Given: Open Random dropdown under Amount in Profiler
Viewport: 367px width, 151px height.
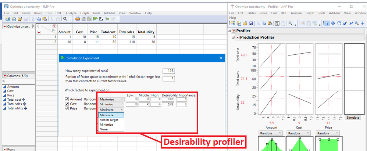Looking at the screenshot, I should tap(270, 133).
